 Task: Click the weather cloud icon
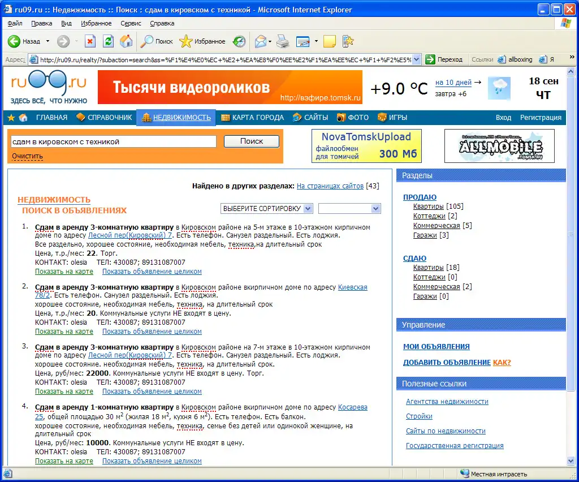[500, 88]
